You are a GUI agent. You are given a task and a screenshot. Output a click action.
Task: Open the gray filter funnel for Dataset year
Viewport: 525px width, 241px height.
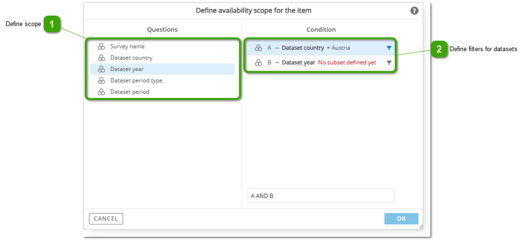click(x=389, y=62)
